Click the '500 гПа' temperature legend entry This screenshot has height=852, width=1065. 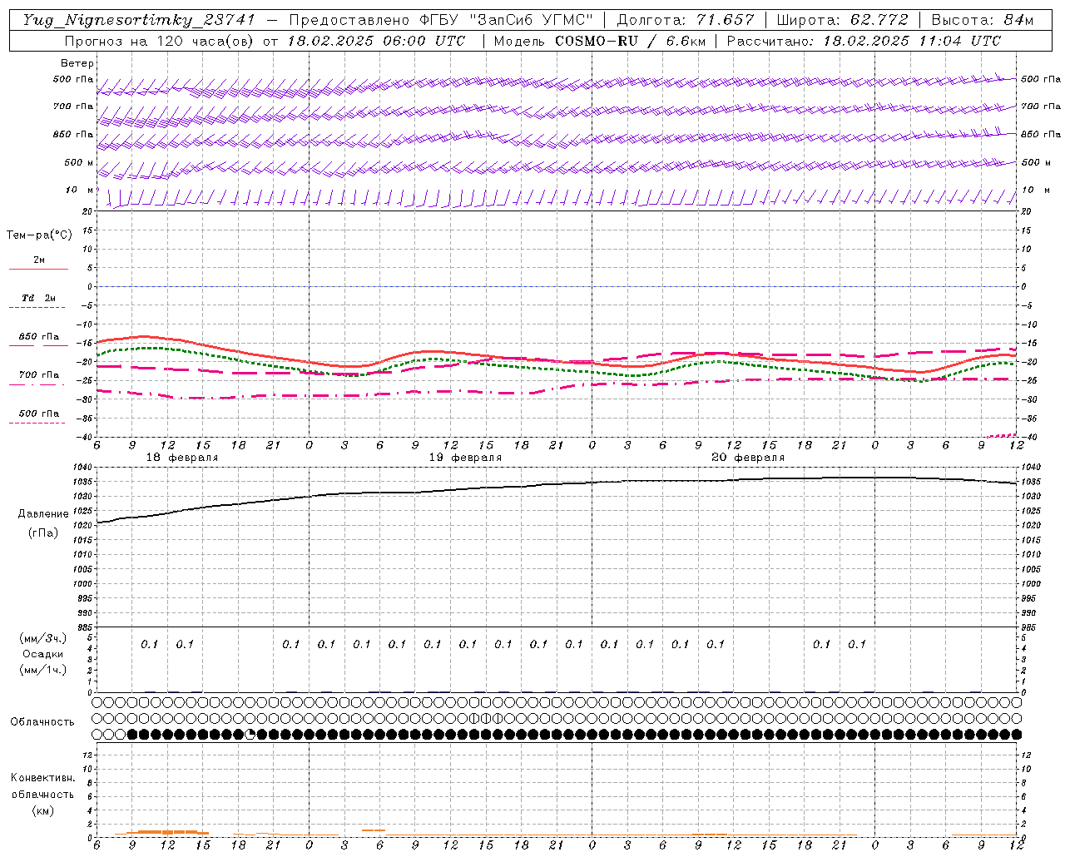(x=39, y=414)
